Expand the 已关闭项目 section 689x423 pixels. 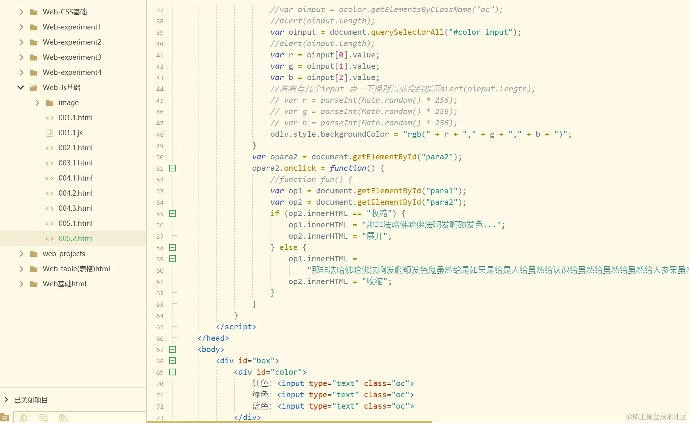coord(6,400)
